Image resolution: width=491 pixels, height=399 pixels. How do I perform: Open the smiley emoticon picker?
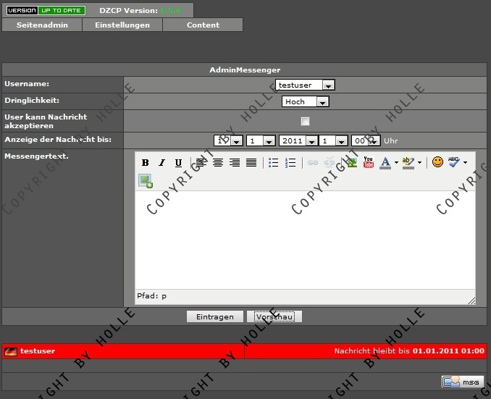pos(437,162)
